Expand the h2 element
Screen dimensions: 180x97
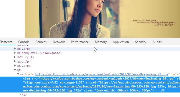15,57
